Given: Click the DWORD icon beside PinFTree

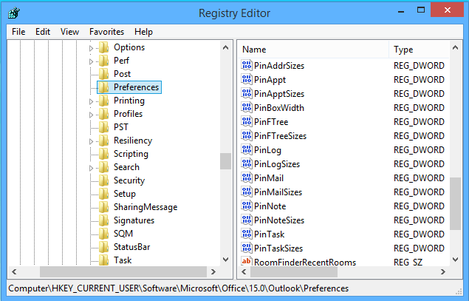Looking at the screenshot, I should click(247, 121).
